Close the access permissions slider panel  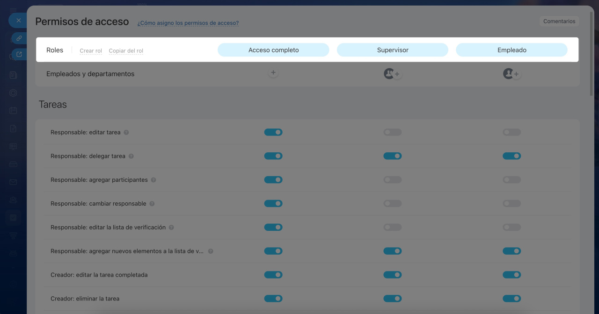click(19, 21)
